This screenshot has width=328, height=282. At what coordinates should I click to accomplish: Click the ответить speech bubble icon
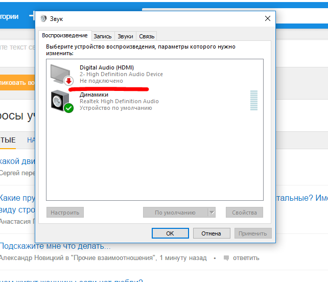226,258
